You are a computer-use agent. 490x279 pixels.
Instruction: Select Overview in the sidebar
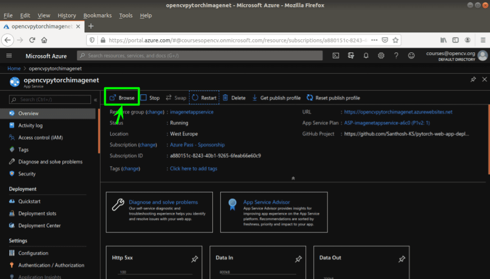[x=48, y=113]
